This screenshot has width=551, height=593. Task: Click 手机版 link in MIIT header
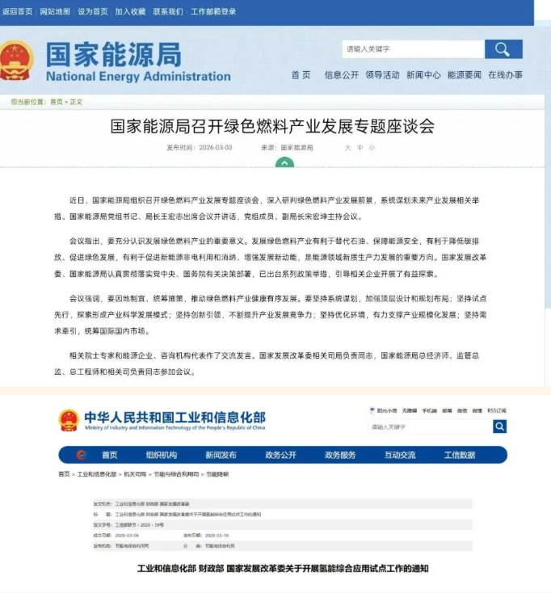pos(429,410)
